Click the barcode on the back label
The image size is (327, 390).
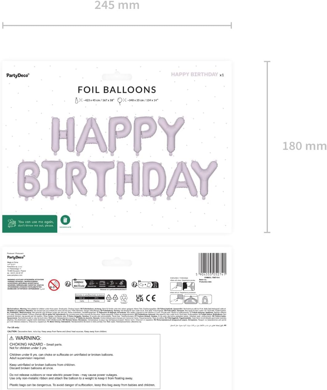click(212, 264)
